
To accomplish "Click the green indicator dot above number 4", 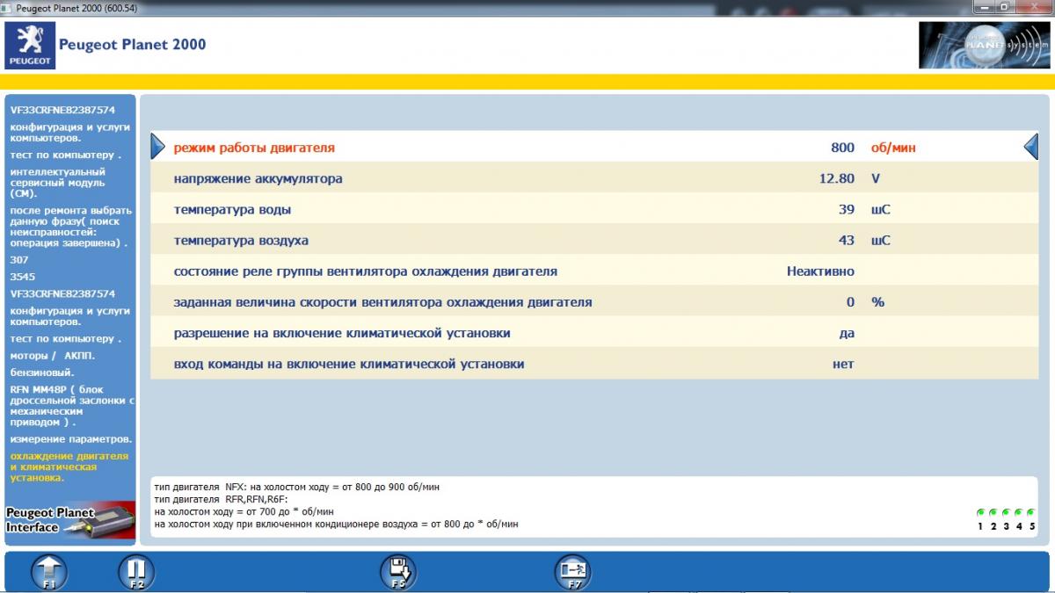I will [1020, 512].
